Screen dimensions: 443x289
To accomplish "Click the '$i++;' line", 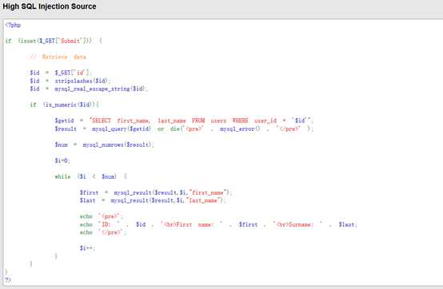I will [x=87, y=248].
